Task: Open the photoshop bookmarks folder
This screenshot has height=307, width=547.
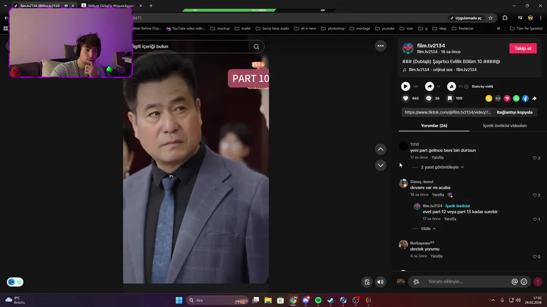Action: (332, 29)
